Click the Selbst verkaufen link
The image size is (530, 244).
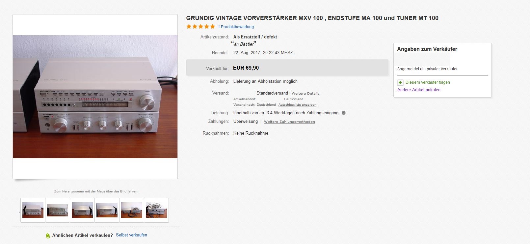[x=131, y=235]
